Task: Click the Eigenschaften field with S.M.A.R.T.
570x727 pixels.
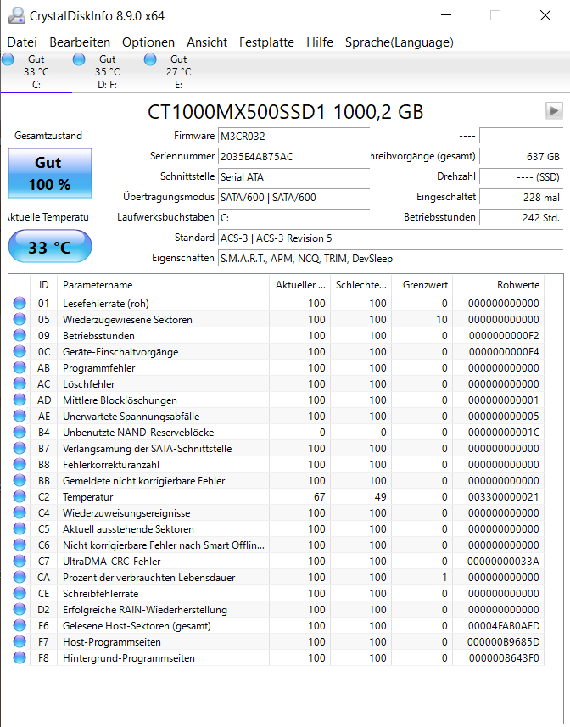Action: [391, 259]
